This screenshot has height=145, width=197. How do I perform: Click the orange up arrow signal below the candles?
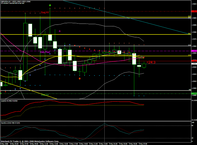click(x=79, y=78)
